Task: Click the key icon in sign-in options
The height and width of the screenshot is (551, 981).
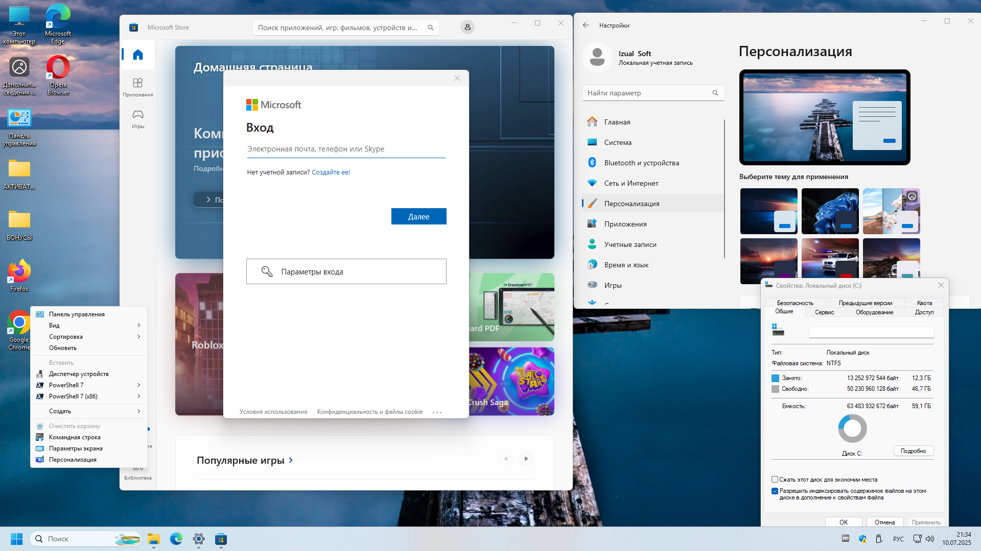Action: 267,271
